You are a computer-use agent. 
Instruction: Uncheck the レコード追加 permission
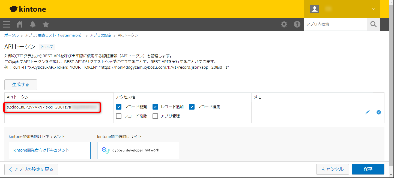point(155,107)
